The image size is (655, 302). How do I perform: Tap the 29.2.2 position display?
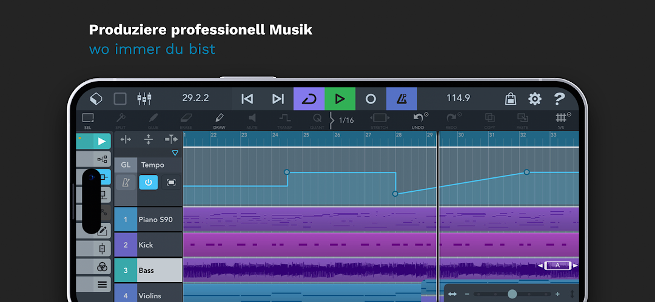coord(195,99)
